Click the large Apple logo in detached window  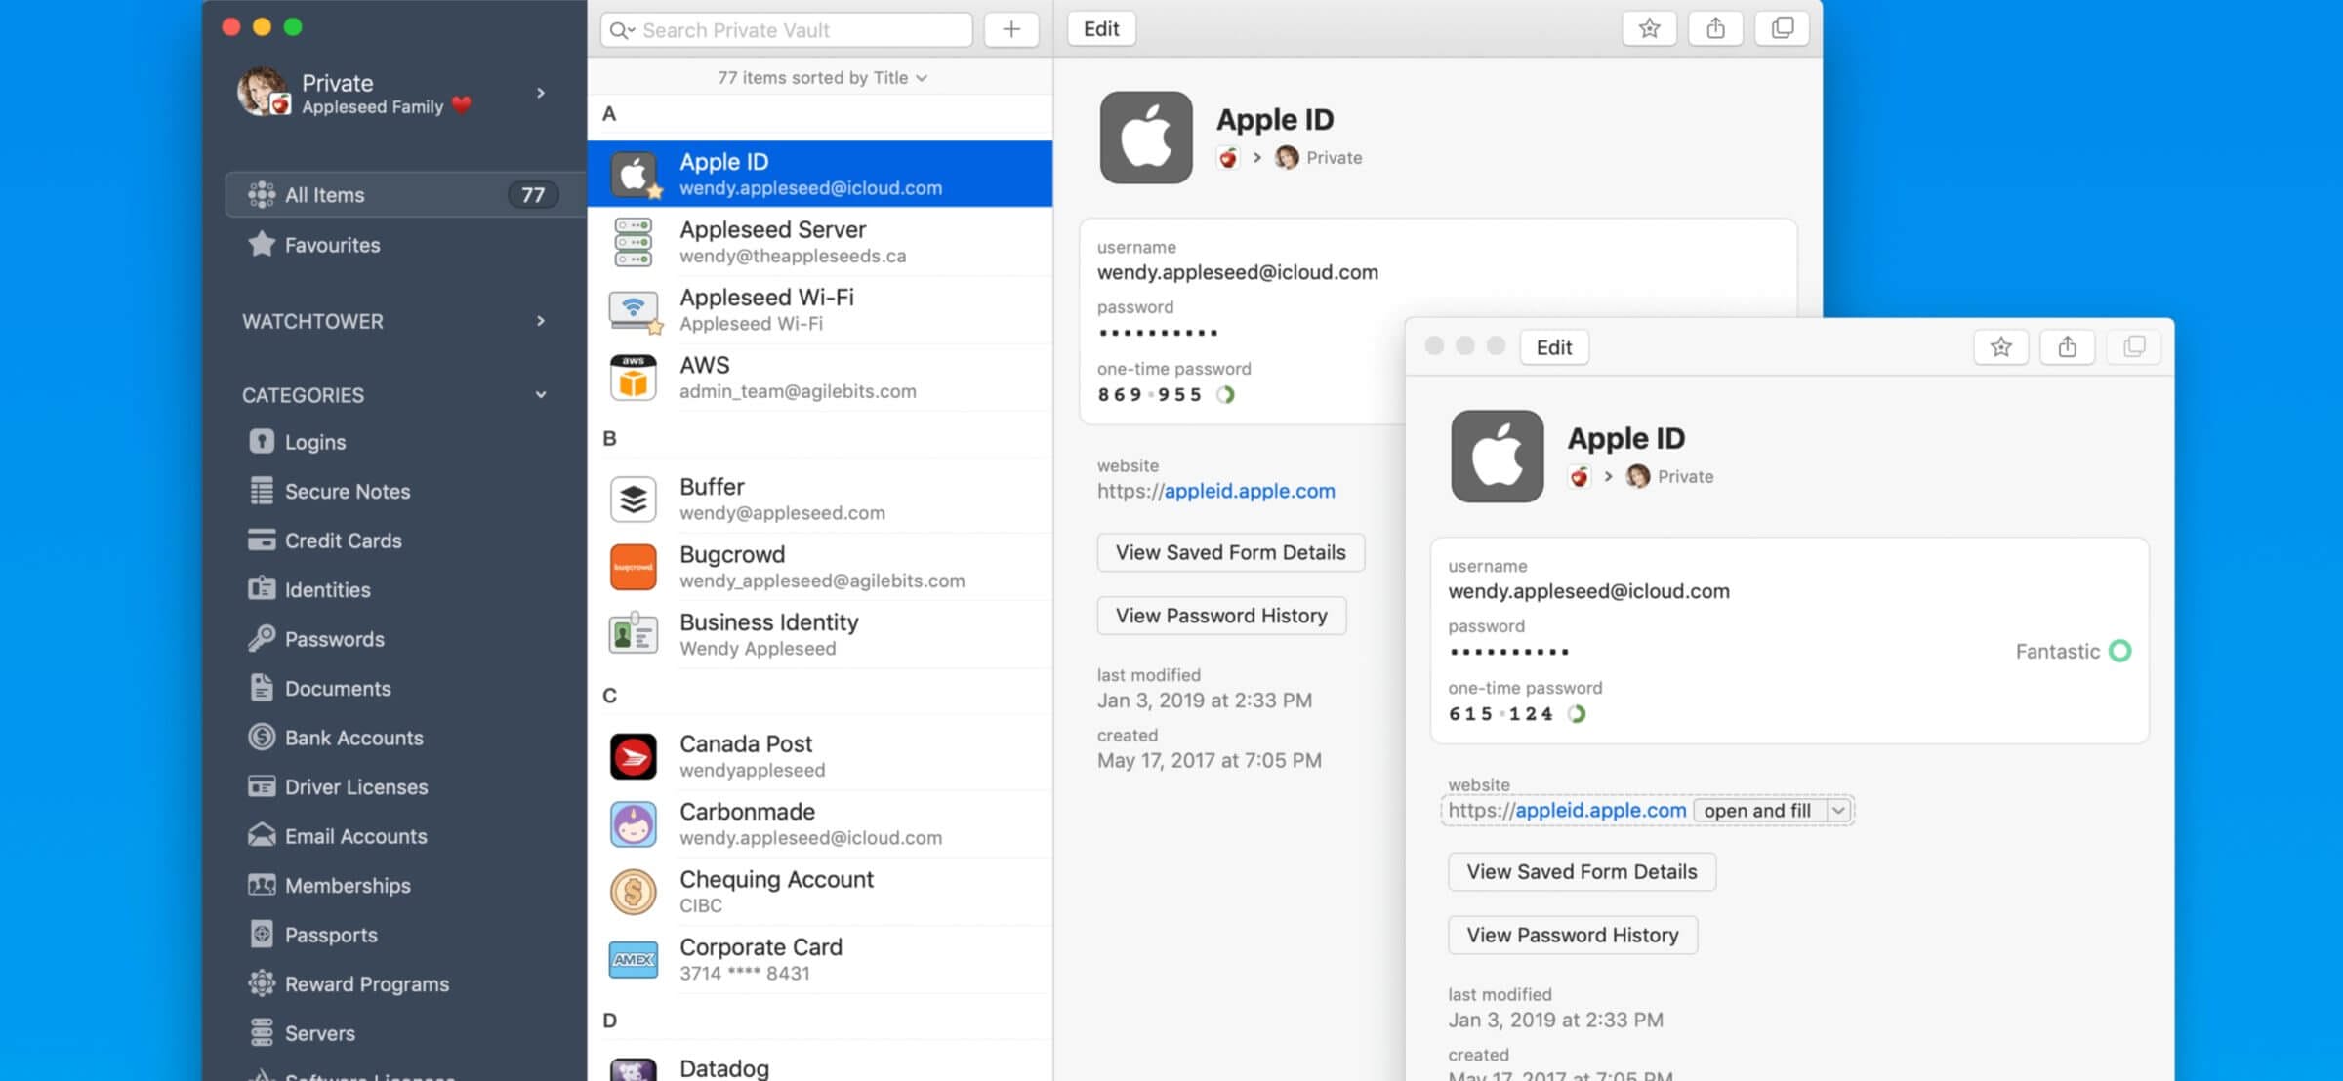coord(1497,456)
